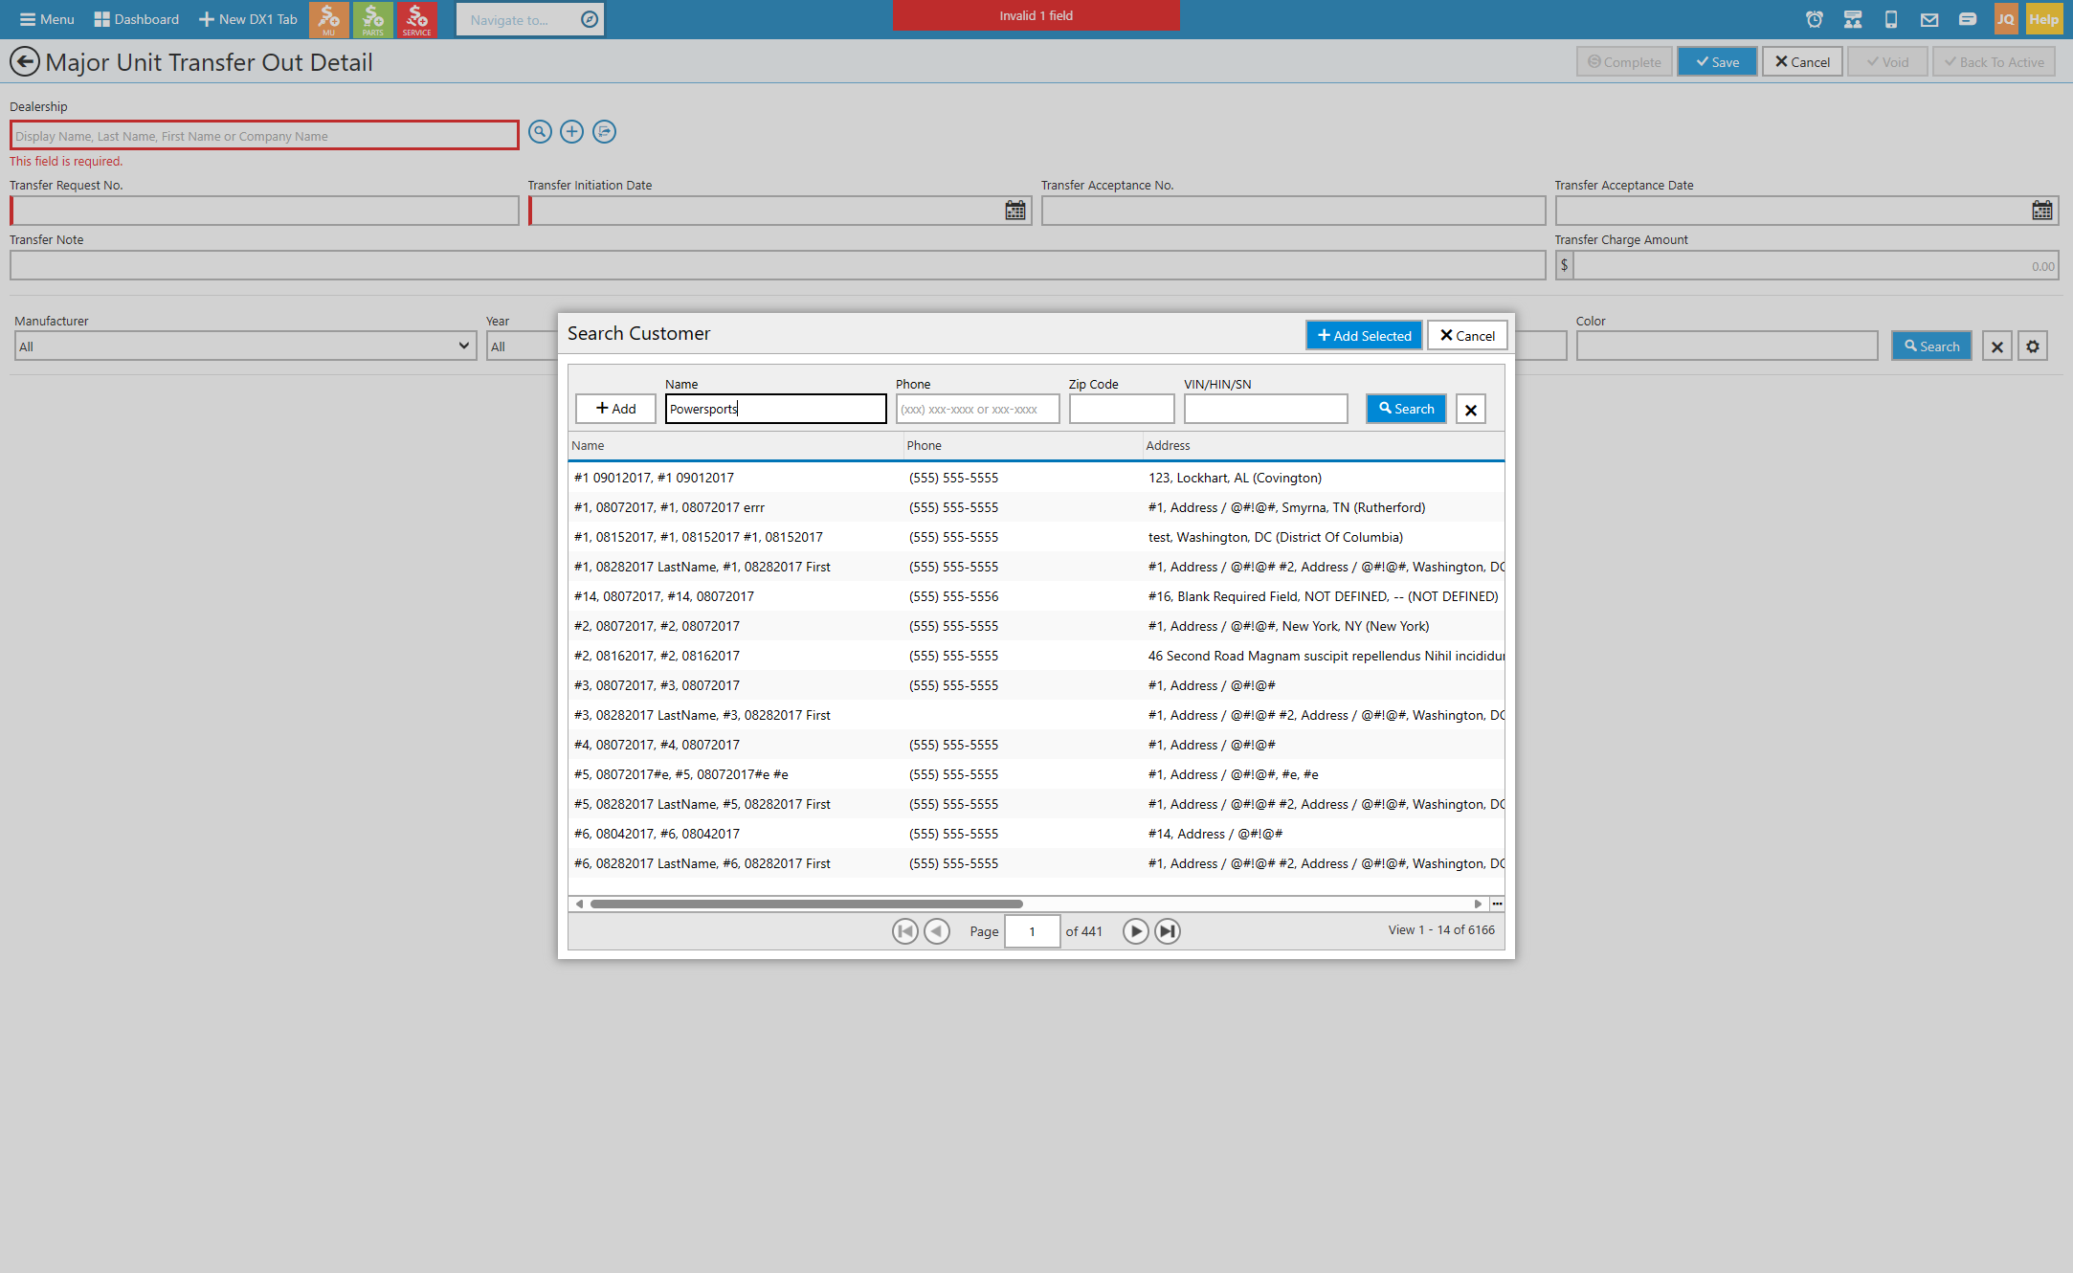Image resolution: width=2073 pixels, height=1273 pixels.
Task: Click the unit Search button
Action: pyautogui.click(x=1931, y=346)
